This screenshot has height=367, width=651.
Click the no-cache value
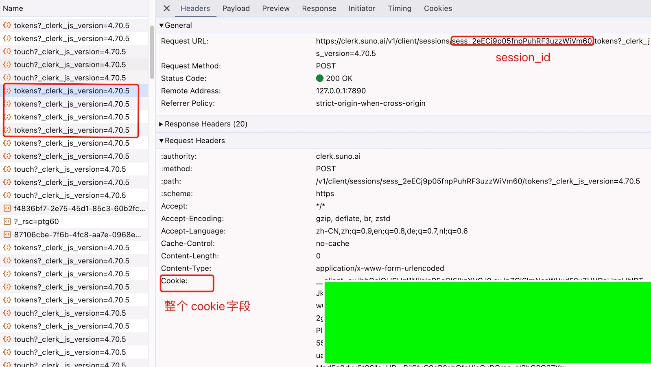333,244
